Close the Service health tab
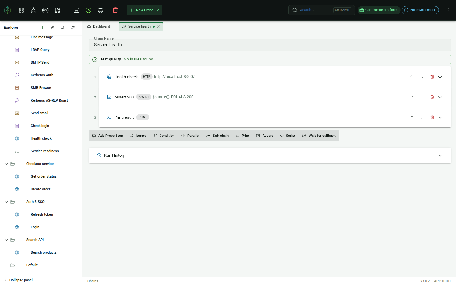Viewport: 456px width, 285px height. 158,27
